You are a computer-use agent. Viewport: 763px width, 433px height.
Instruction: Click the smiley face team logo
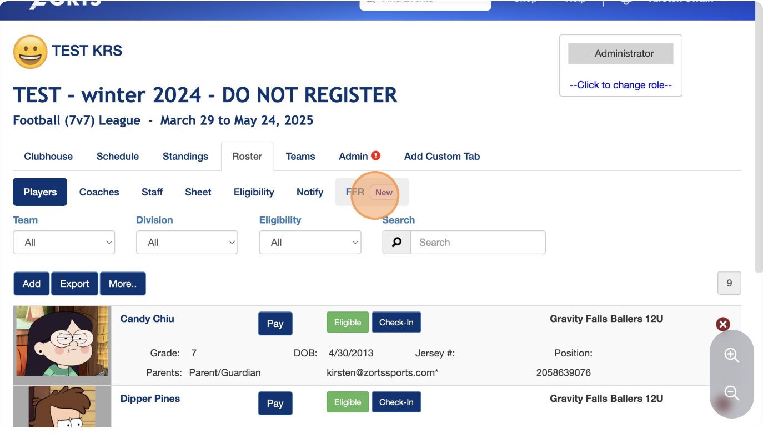click(31, 52)
